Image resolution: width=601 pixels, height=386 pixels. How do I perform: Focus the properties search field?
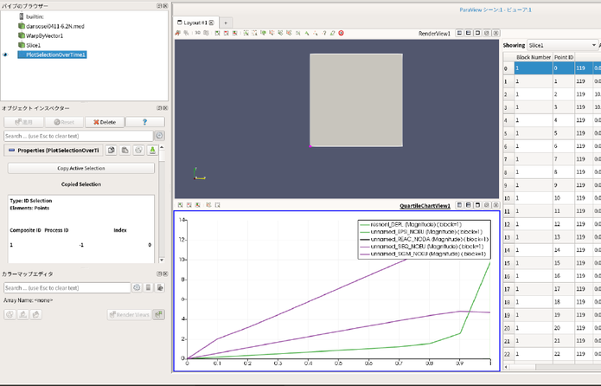point(78,136)
